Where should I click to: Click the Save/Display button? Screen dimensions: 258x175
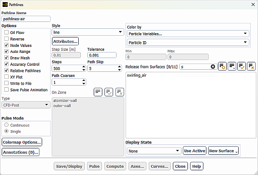[69, 166]
